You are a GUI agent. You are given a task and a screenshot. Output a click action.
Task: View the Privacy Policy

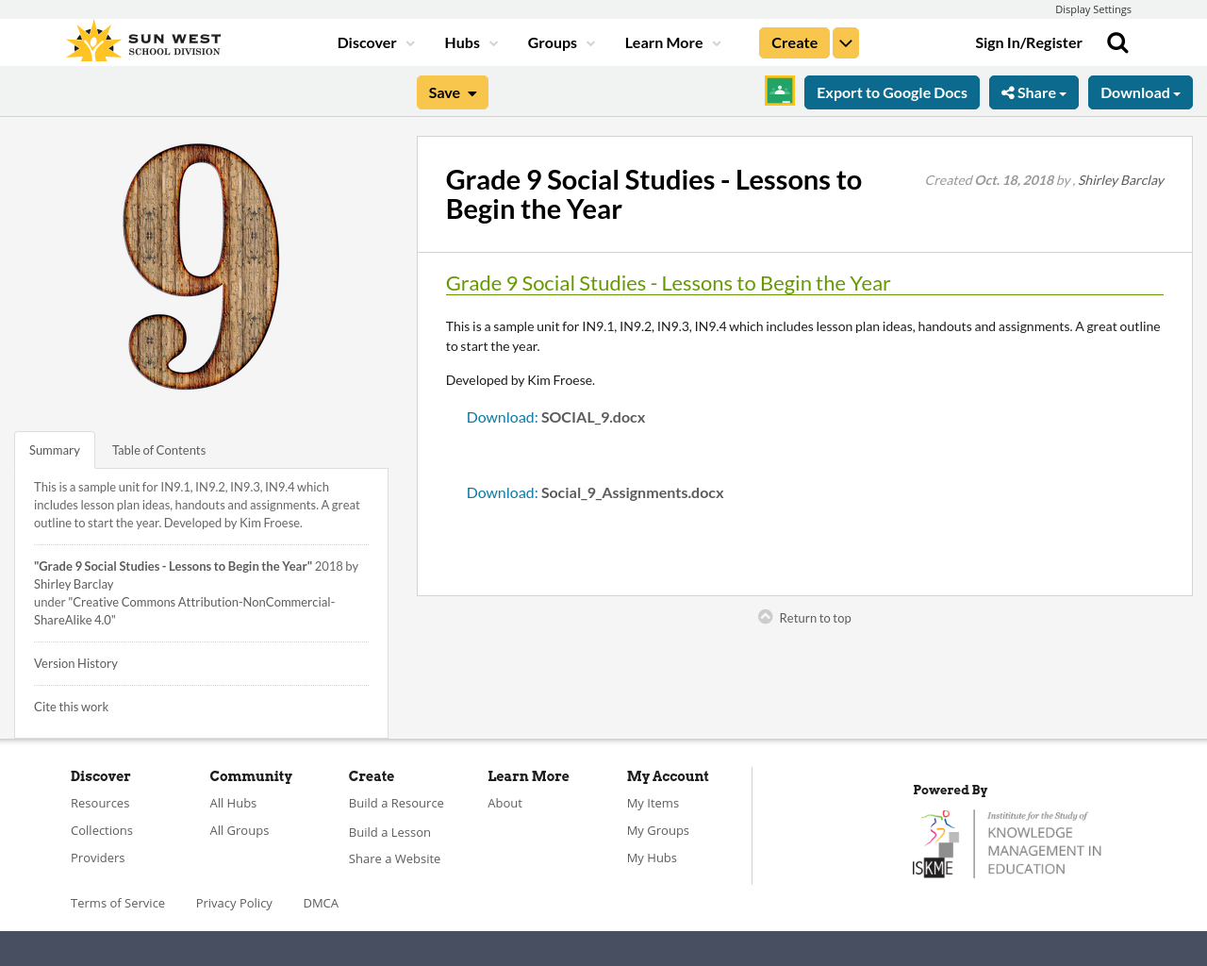[x=234, y=902]
